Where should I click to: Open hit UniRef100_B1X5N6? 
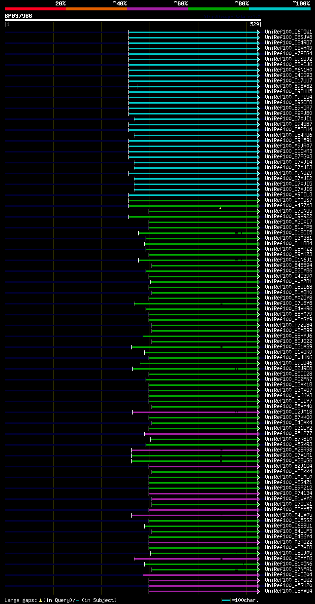pos(288,564)
